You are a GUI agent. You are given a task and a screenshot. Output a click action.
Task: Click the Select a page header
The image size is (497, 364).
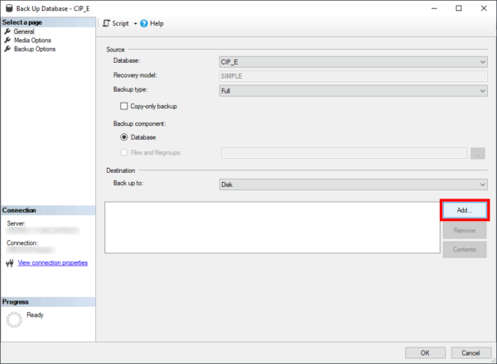click(x=48, y=22)
